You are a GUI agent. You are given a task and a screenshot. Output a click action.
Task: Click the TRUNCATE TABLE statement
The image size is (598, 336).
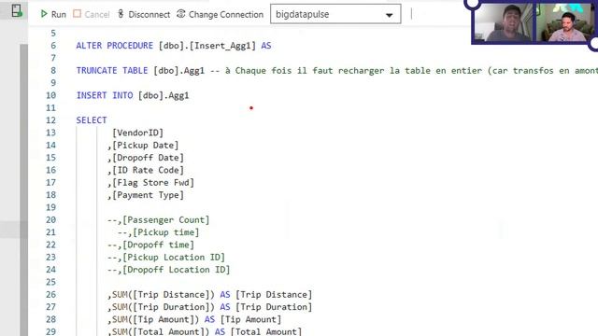click(x=140, y=71)
